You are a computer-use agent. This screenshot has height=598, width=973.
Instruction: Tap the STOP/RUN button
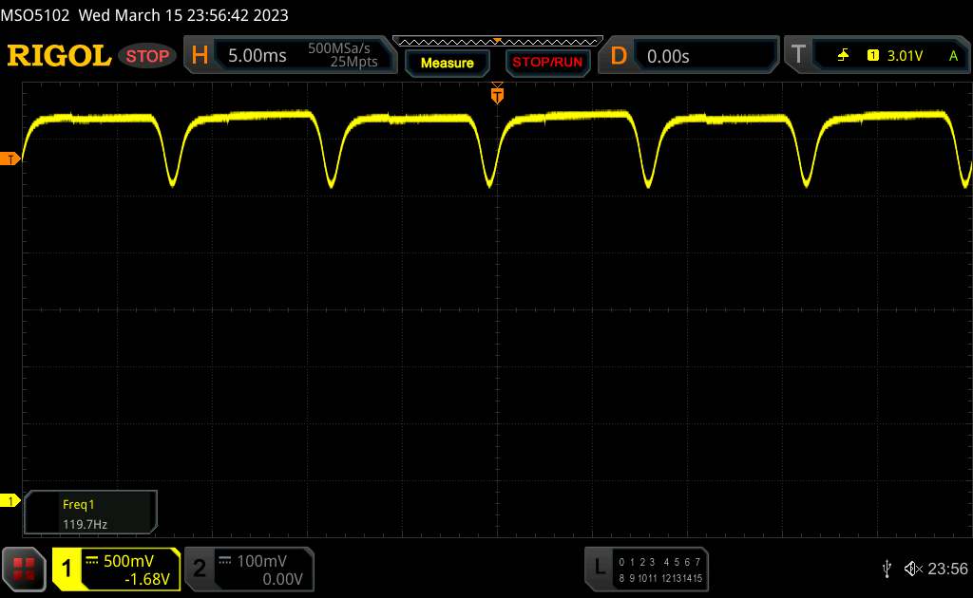click(547, 63)
